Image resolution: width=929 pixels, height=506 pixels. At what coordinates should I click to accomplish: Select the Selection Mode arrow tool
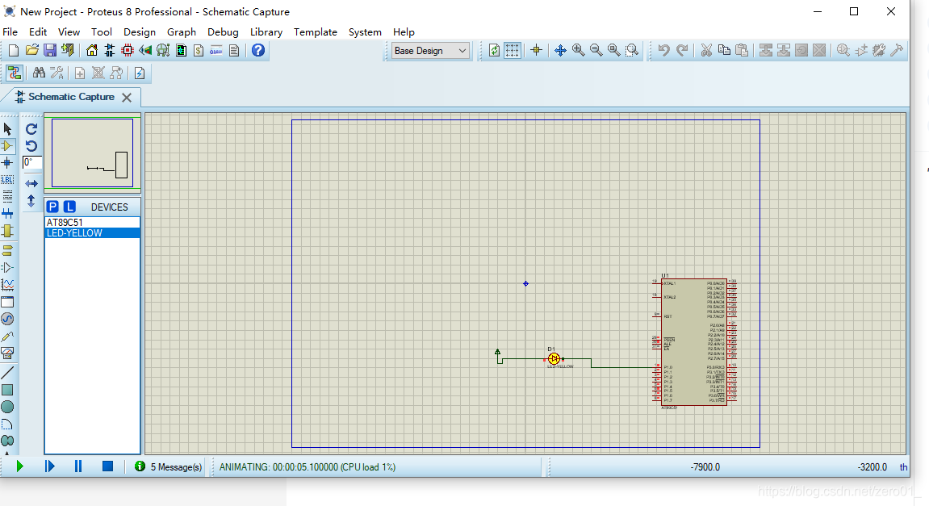pos(8,128)
